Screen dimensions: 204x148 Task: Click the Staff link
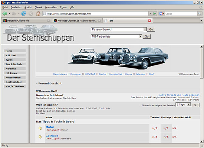pyautogui.click(x=152, y=74)
